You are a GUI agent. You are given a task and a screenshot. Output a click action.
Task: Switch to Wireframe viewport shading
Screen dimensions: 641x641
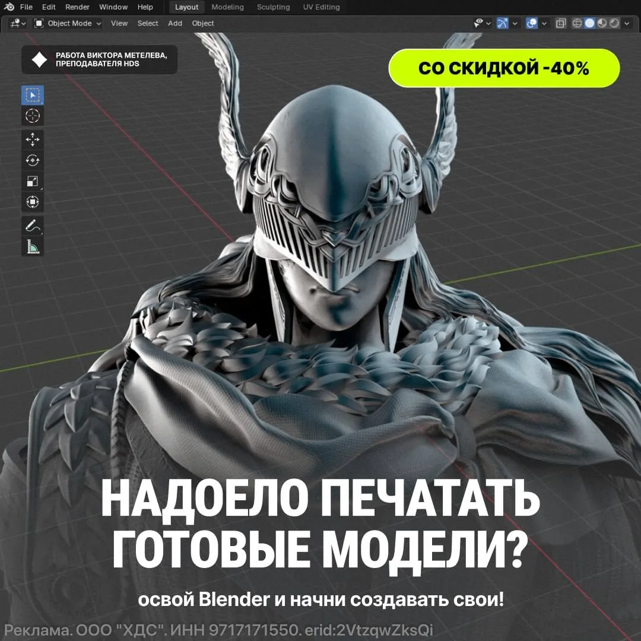[x=577, y=23]
